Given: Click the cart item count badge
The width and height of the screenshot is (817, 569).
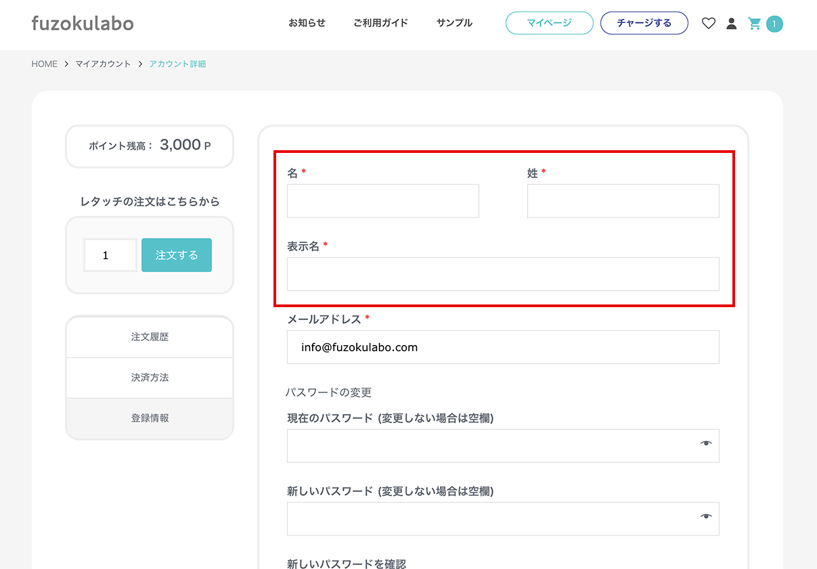Looking at the screenshot, I should click(x=774, y=24).
